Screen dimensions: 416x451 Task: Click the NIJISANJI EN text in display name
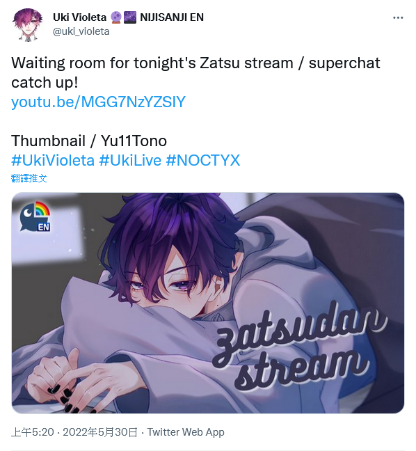point(172,17)
